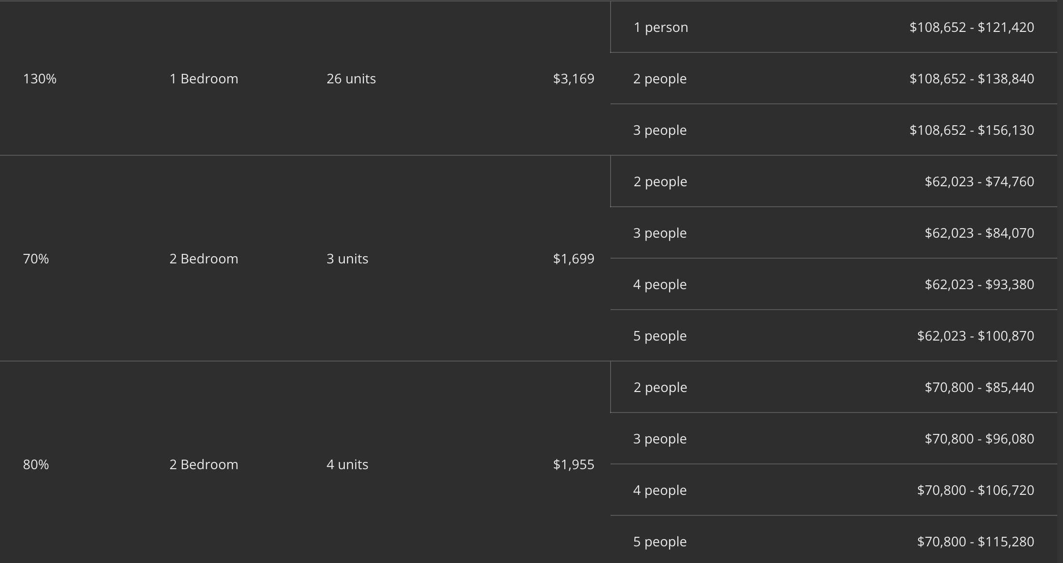Select the 3 units cell

(x=347, y=259)
